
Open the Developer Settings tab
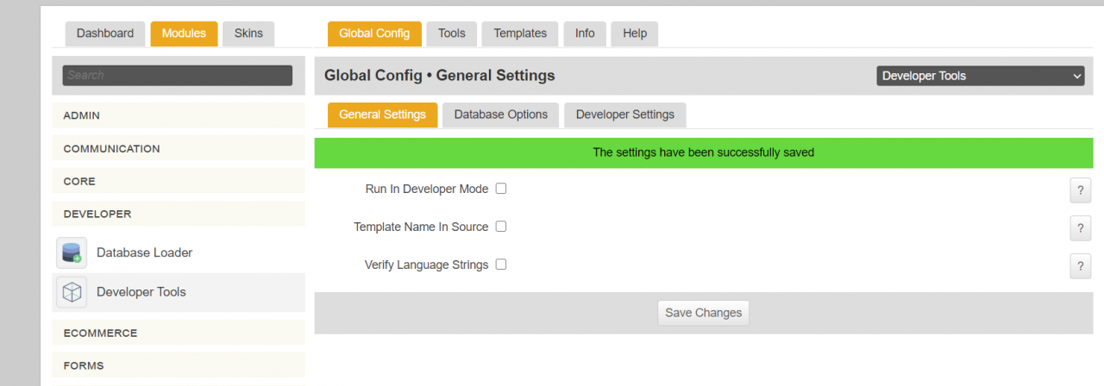(624, 115)
